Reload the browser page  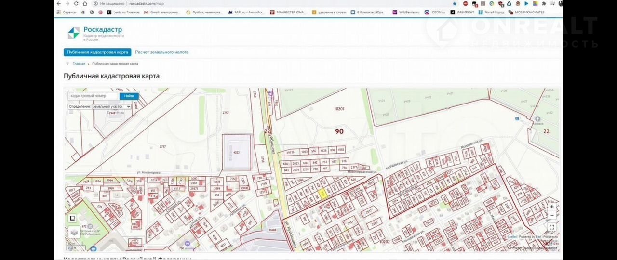click(x=76, y=3)
